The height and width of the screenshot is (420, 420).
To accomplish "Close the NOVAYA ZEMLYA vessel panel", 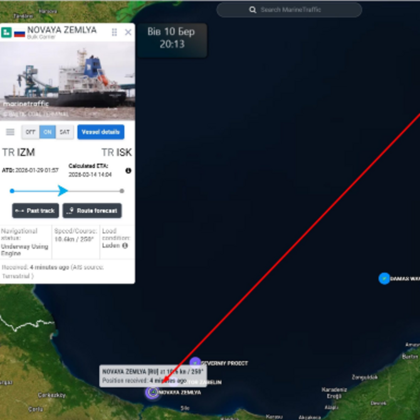I will (x=128, y=32).
